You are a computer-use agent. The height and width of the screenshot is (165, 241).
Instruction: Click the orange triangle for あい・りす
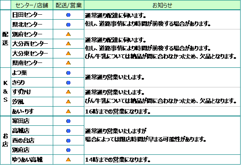(x=68, y=111)
